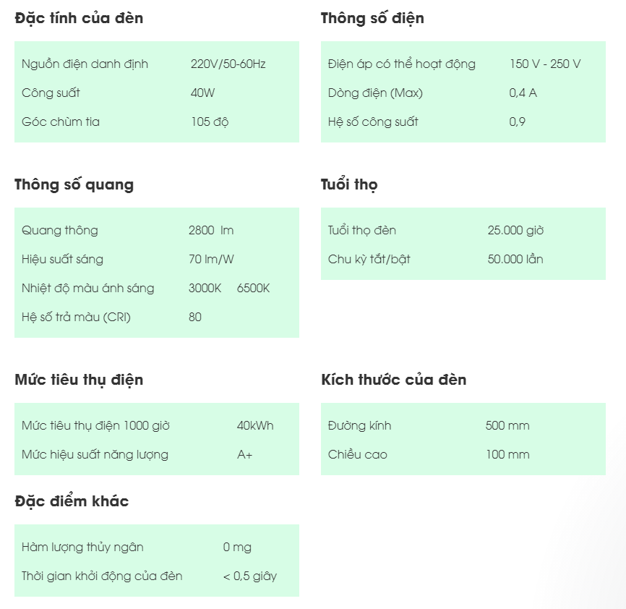
Task: Select the 'Mức tiêu thụ điện' heading
Action: coord(79,380)
